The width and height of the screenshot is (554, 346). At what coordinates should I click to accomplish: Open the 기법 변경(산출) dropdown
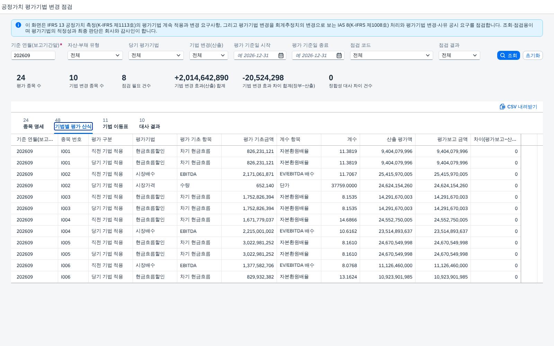pyautogui.click(x=223, y=55)
